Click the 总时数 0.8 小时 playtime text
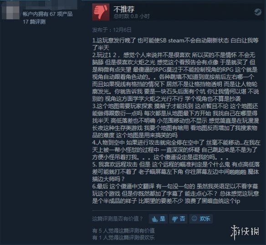 (132, 16)
